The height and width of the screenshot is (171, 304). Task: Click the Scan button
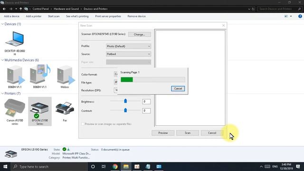[188, 133]
